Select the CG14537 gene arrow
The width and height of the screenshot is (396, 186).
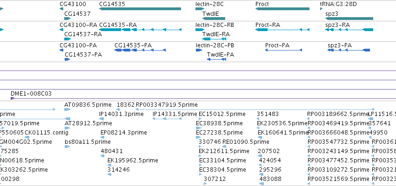pos(67,19)
